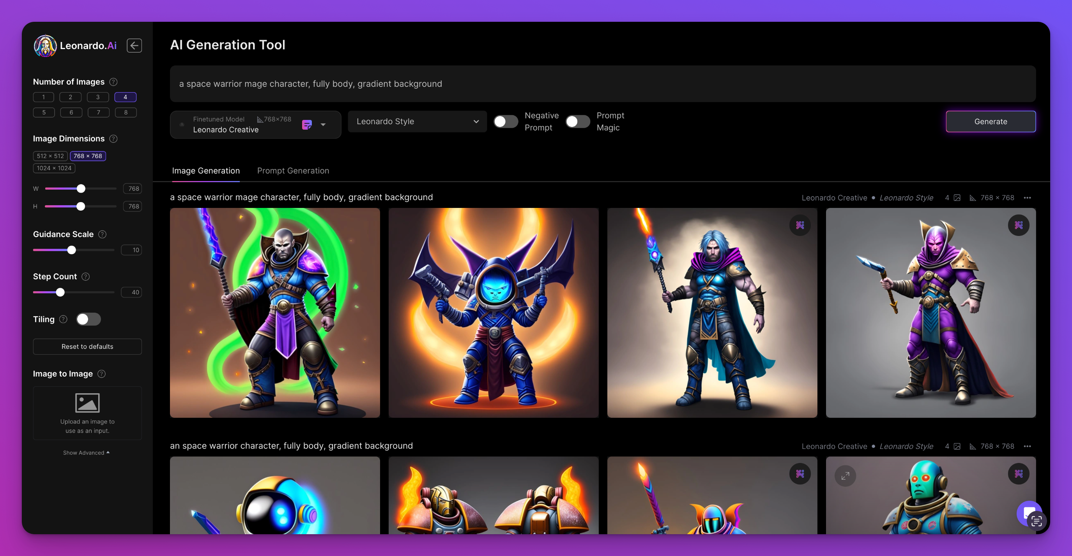1072x556 pixels.
Task: Set number of images to 6
Action: 71,113
